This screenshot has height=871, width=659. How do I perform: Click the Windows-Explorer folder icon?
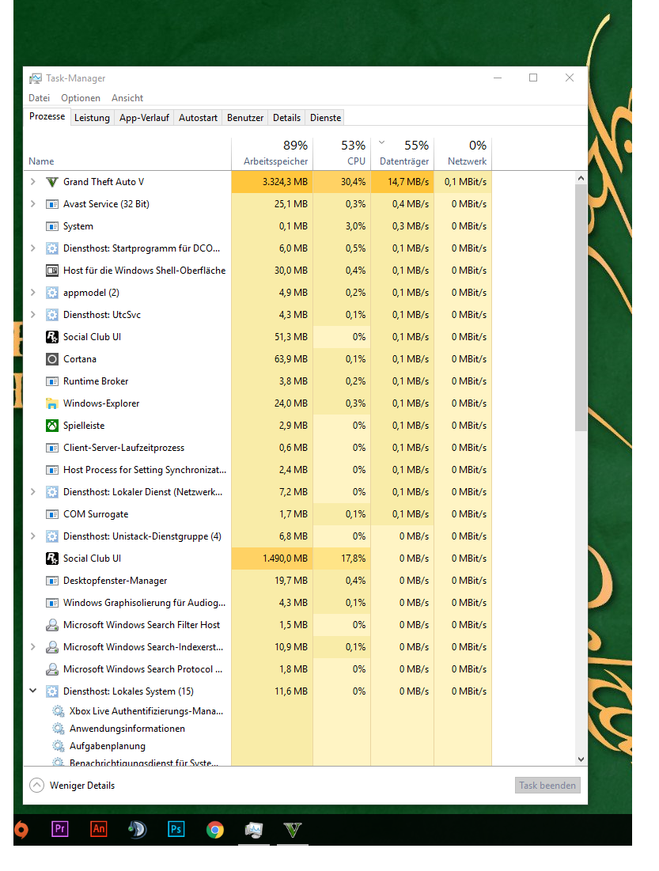point(51,403)
